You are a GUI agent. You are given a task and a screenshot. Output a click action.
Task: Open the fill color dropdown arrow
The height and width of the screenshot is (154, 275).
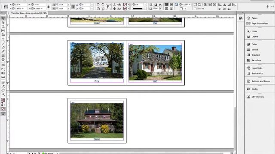(x=128, y=5)
